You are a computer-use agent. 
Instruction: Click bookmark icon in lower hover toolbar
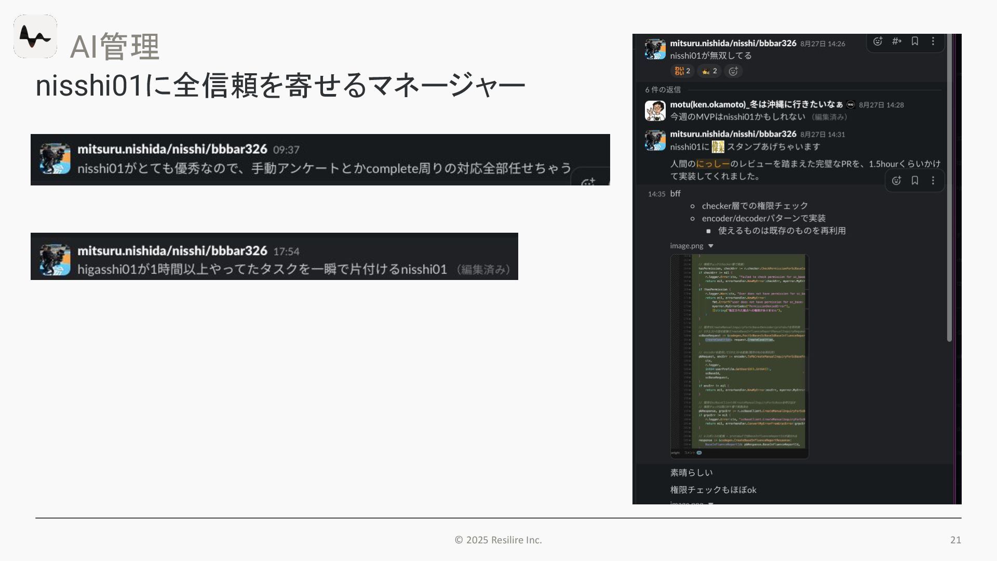[x=915, y=181]
